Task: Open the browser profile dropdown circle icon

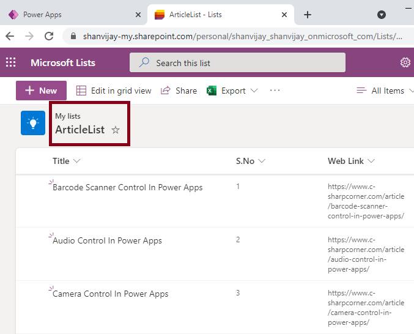Action: pos(381,15)
